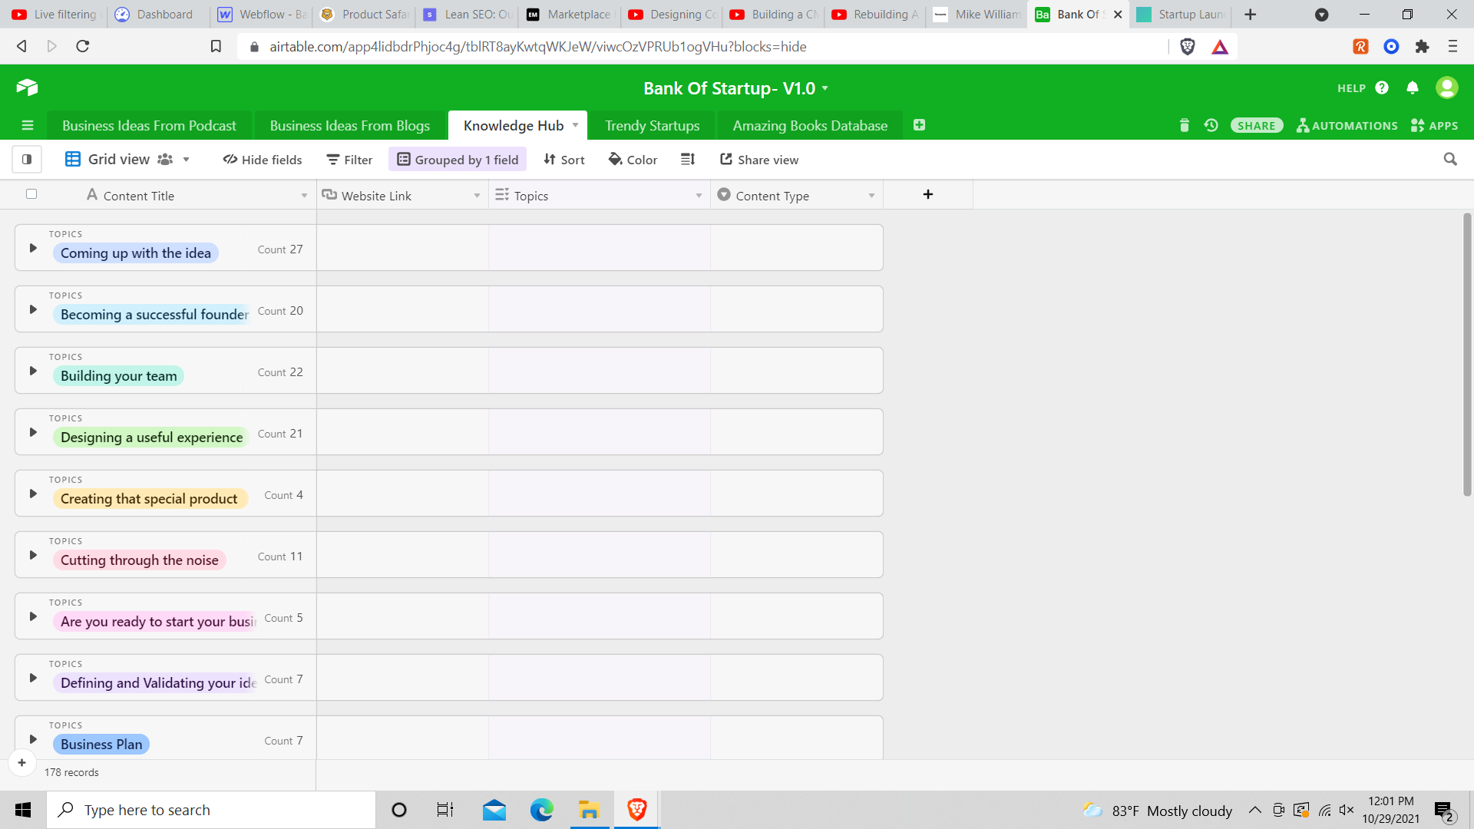Screen dimensions: 1474x829
Task: Check the select all records checkbox
Action: point(31,194)
